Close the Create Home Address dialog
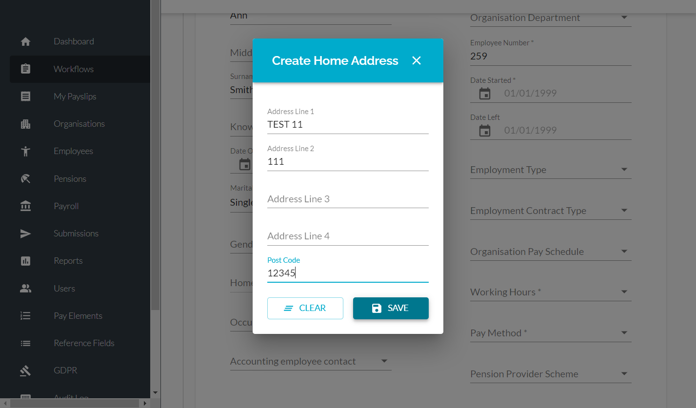This screenshot has width=696, height=408. (417, 60)
